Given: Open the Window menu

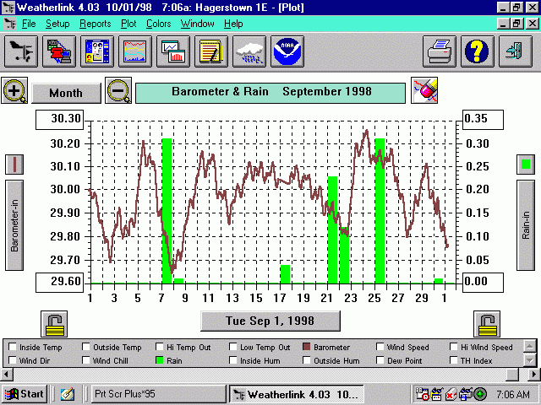Looking at the screenshot, I should point(197,24).
